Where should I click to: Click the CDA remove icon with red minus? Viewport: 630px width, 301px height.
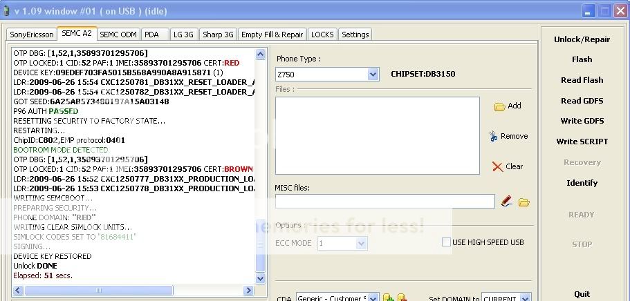pyautogui.click(x=402, y=298)
